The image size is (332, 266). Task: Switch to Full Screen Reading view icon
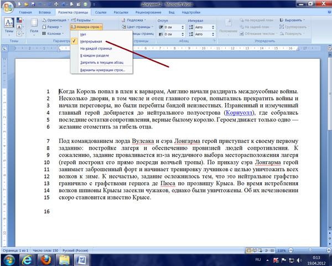255,250
